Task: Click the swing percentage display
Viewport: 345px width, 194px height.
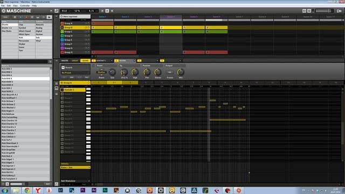Action: [77, 11]
